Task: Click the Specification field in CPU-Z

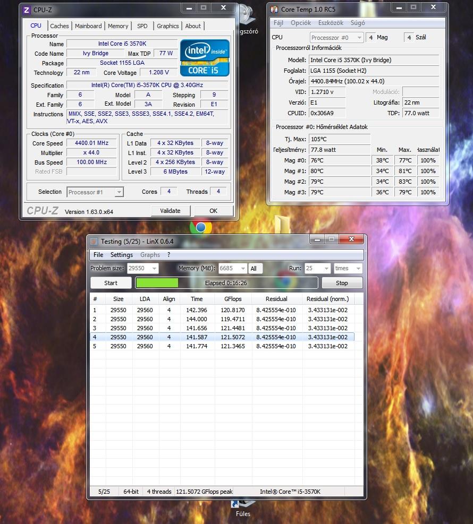Action: (x=147, y=85)
